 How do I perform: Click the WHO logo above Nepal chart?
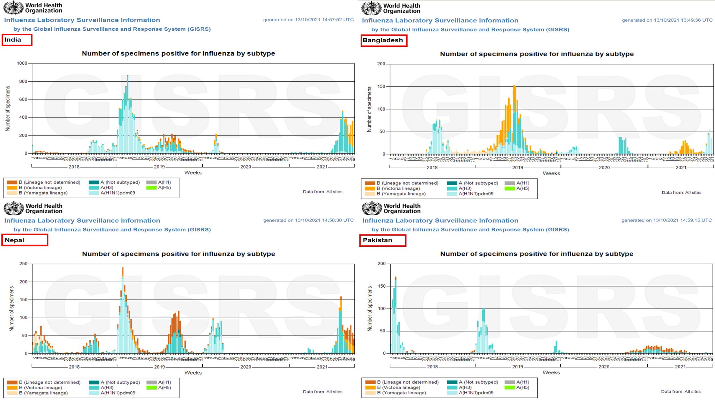13,208
